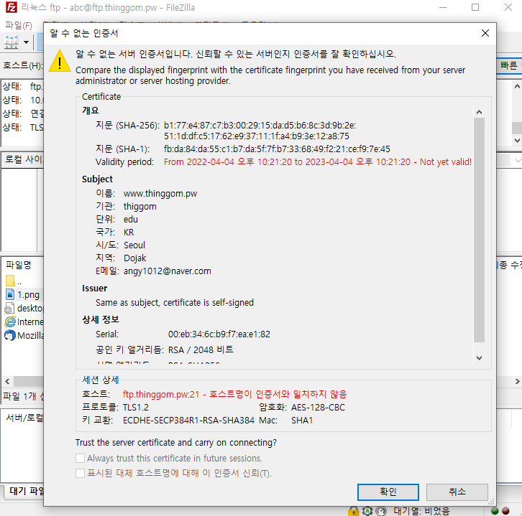The width and height of the screenshot is (522, 516).
Task: Click the red validity period 'Not yet valid' text
Action: (446, 161)
